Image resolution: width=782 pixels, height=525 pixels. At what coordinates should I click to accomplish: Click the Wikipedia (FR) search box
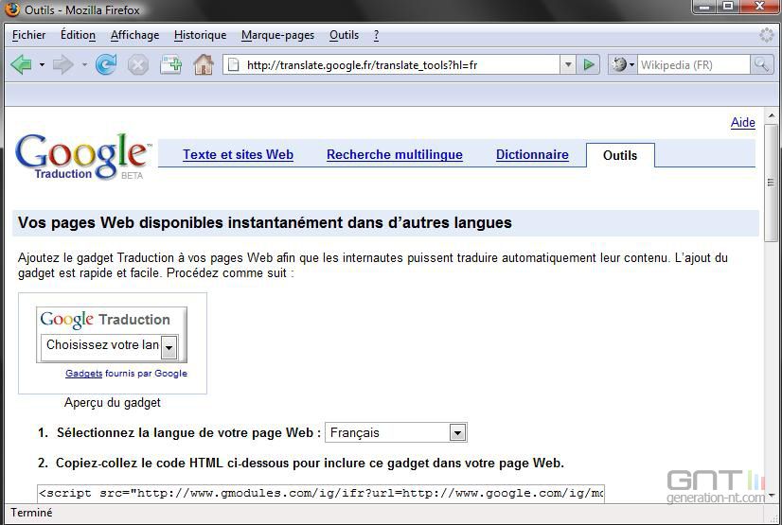[693, 64]
